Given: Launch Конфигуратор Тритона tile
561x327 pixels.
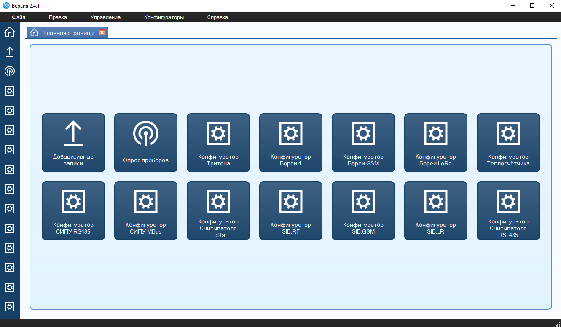Looking at the screenshot, I should 218,143.
